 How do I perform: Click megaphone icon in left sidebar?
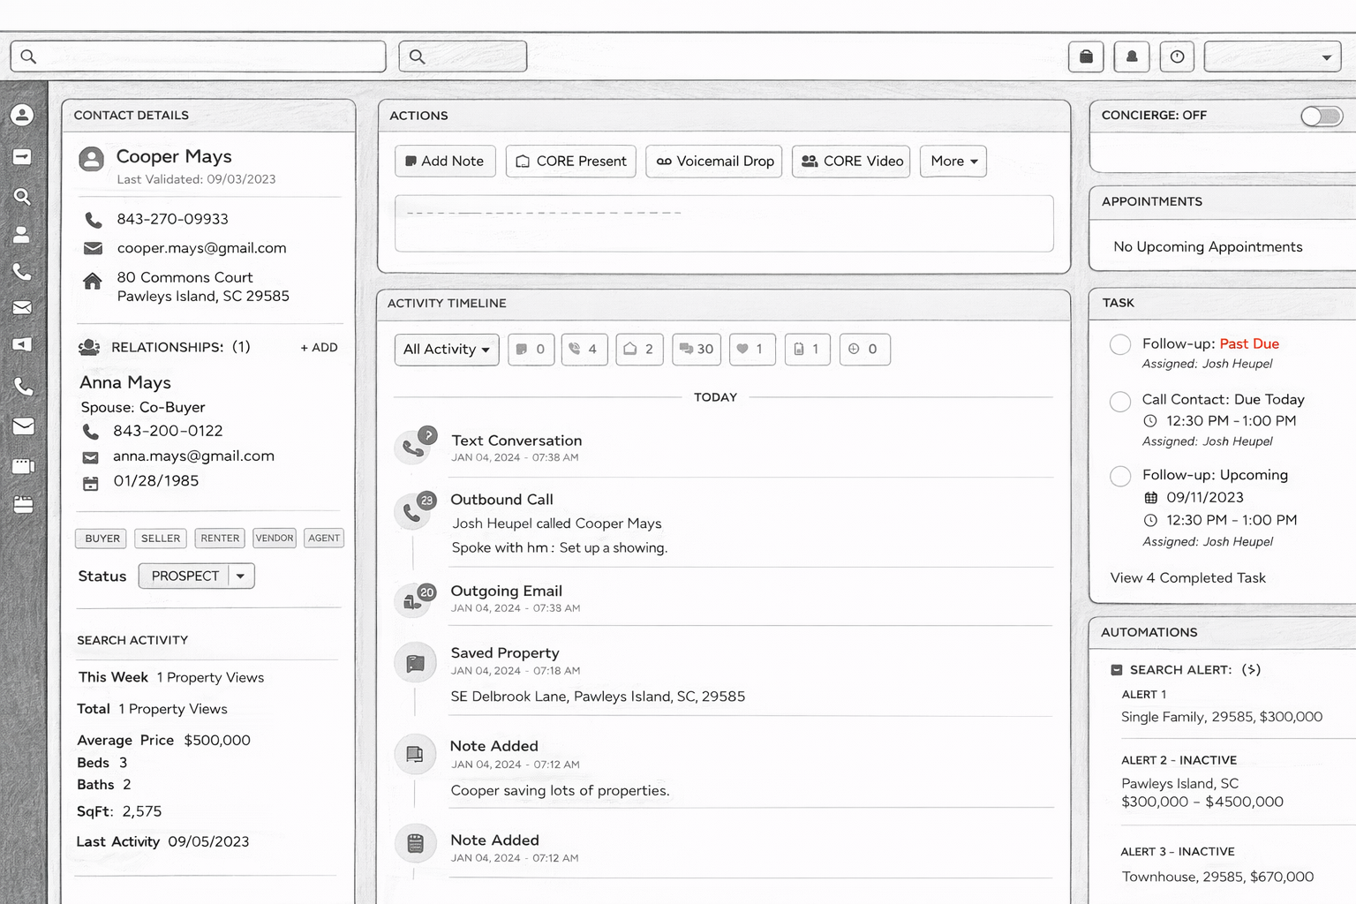pyautogui.click(x=22, y=344)
